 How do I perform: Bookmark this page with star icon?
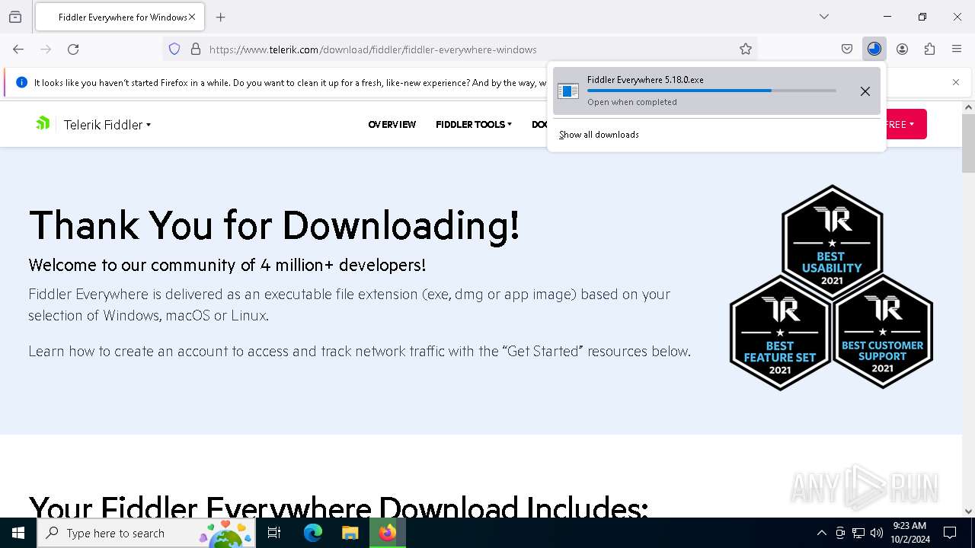(x=746, y=49)
